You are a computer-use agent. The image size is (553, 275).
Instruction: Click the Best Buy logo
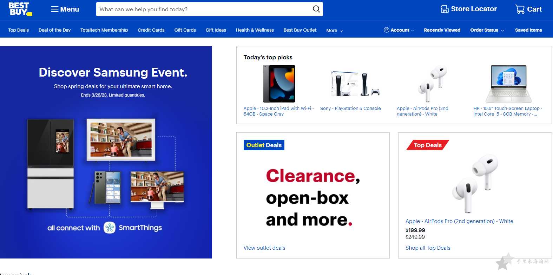(x=20, y=9)
